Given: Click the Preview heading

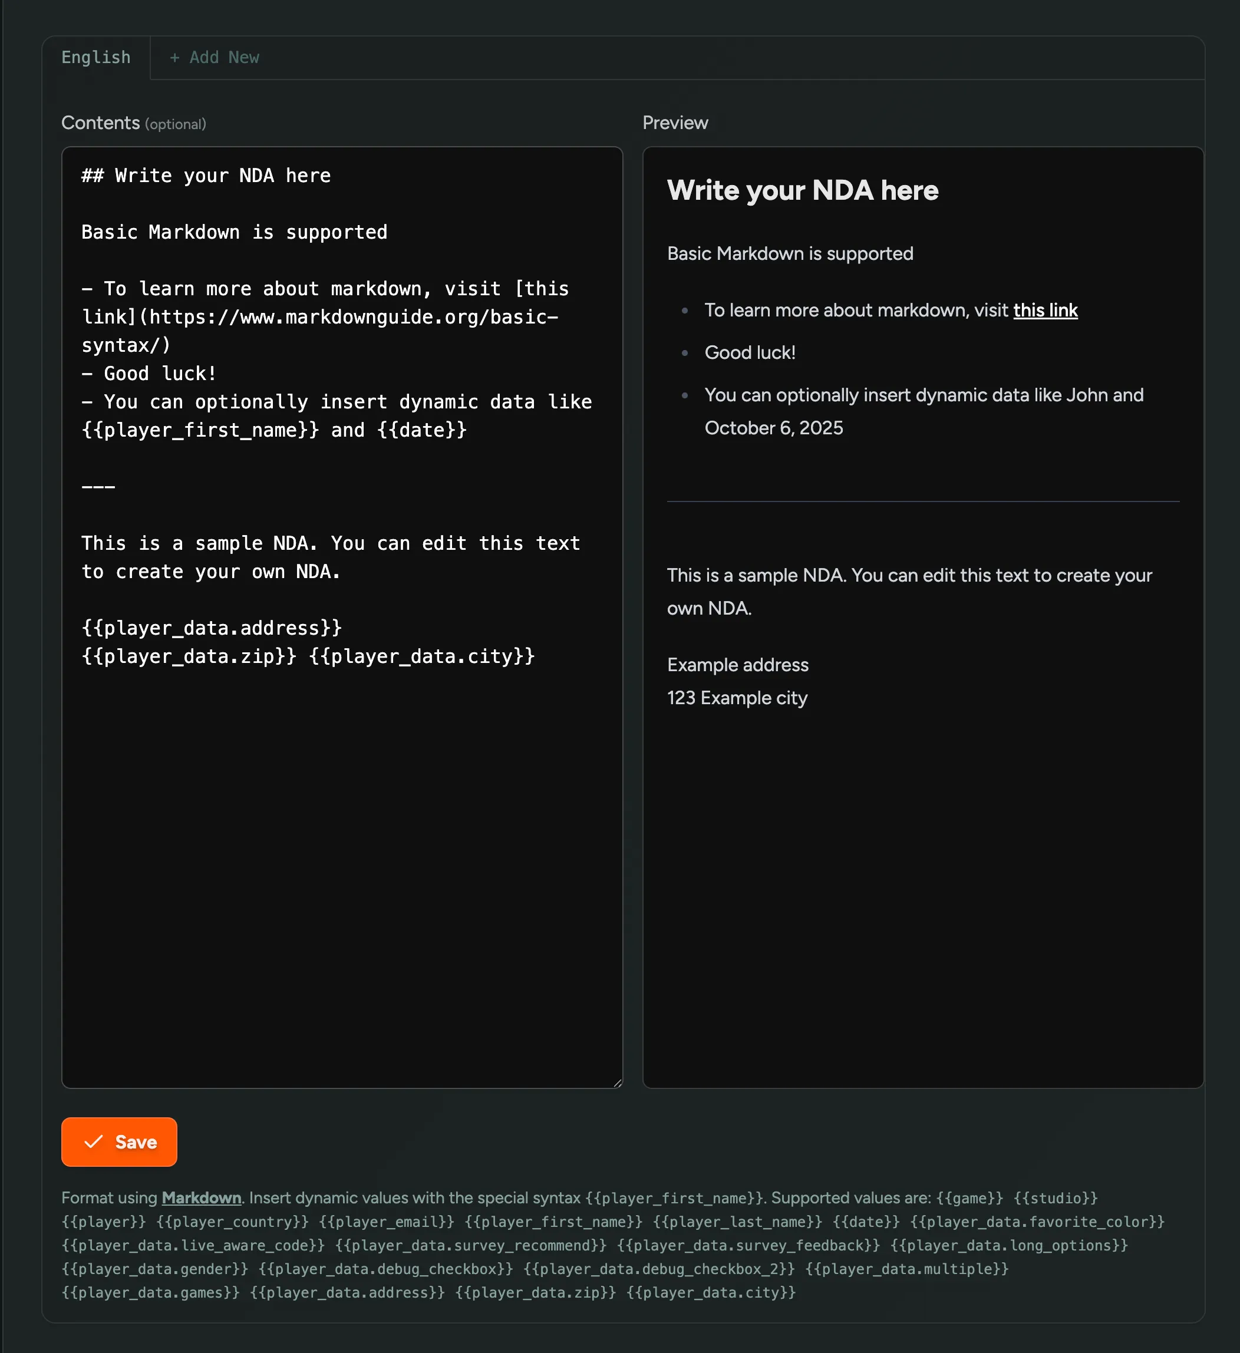Looking at the screenshot, I should tap(675, 123).
